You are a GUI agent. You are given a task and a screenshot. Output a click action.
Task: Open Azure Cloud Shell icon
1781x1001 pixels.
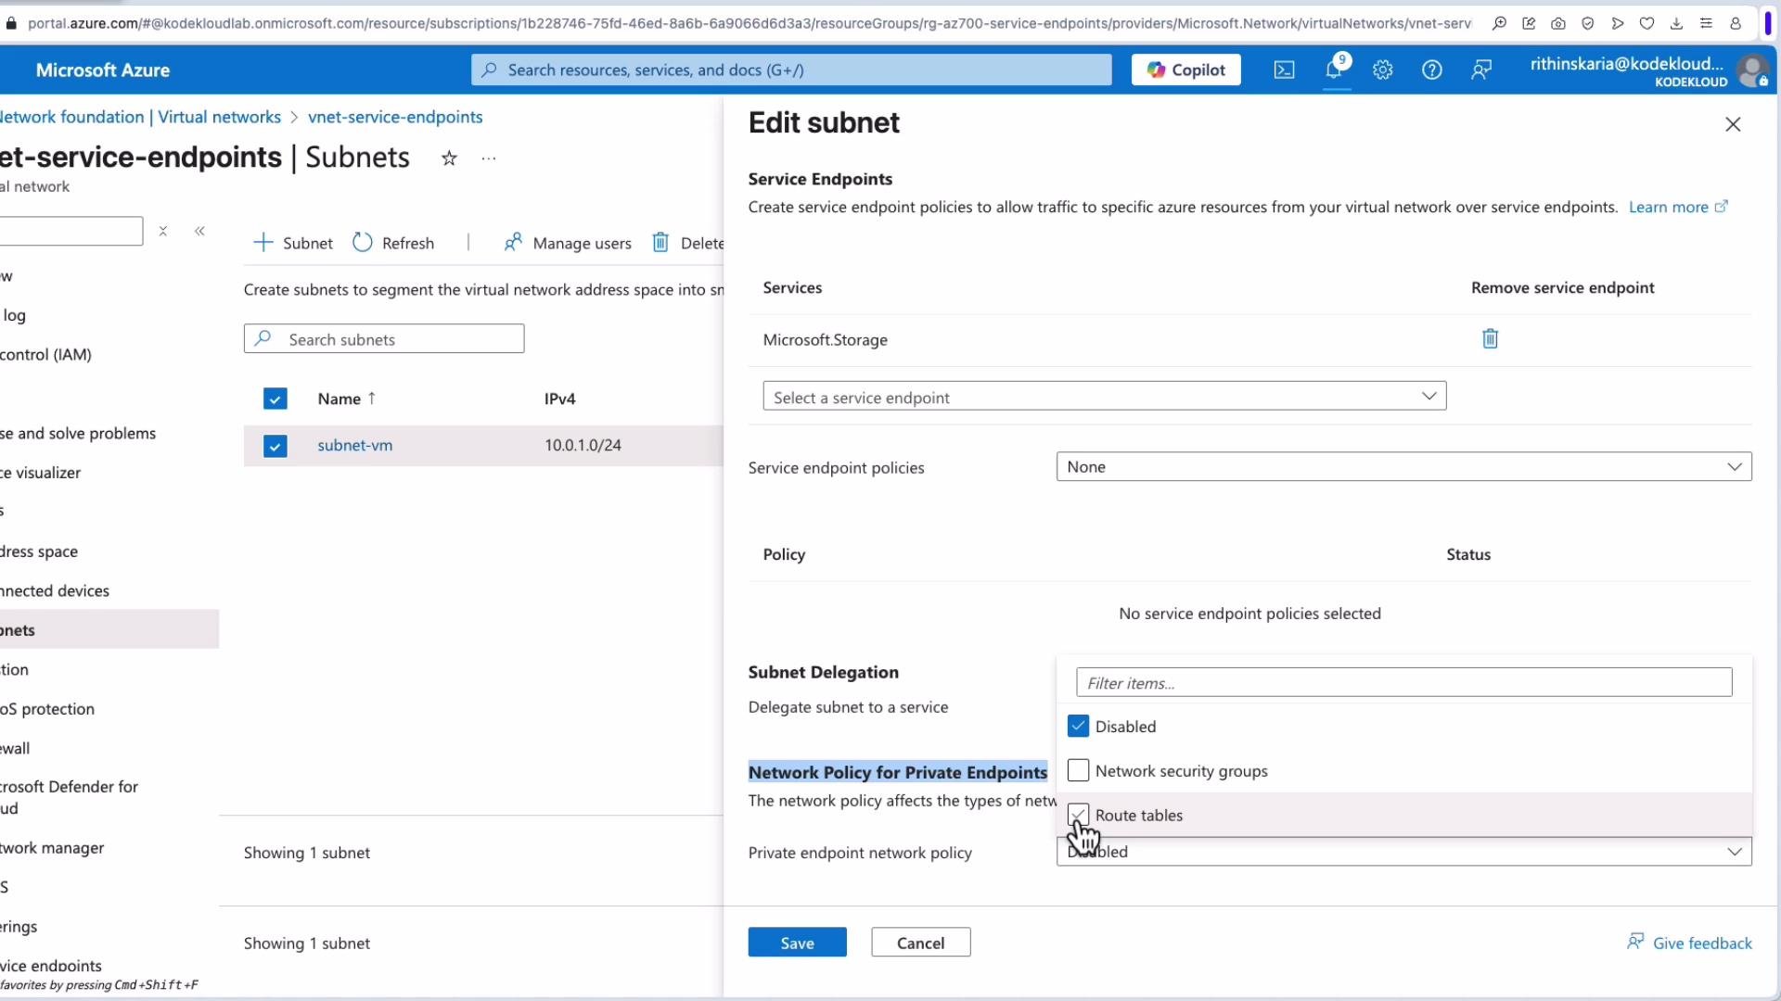[1284, 70]
